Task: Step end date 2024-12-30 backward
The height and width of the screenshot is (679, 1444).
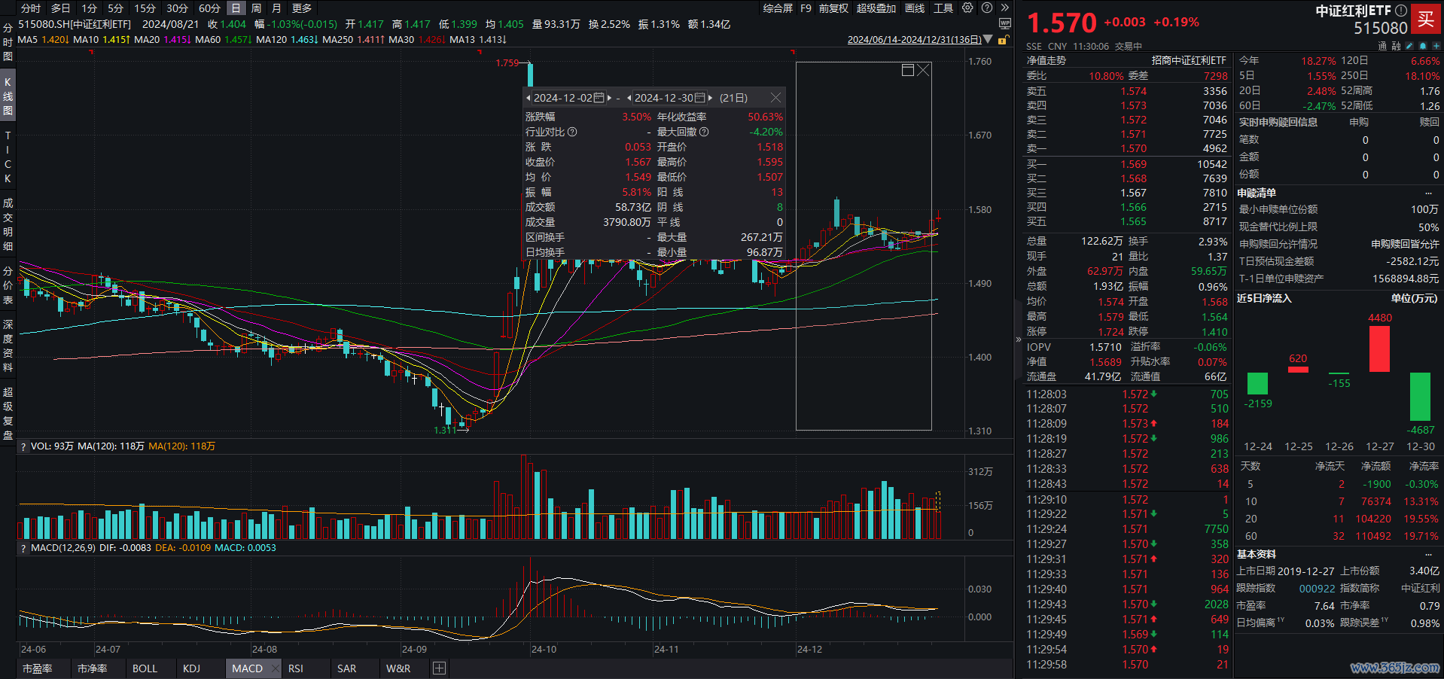Action: (629, 98)
